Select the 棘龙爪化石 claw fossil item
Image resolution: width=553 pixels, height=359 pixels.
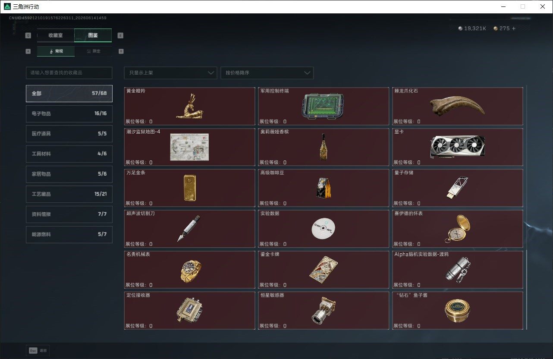(458, 106)
